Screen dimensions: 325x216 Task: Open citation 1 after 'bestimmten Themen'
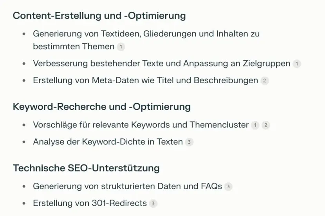click(x=121, y=47)
